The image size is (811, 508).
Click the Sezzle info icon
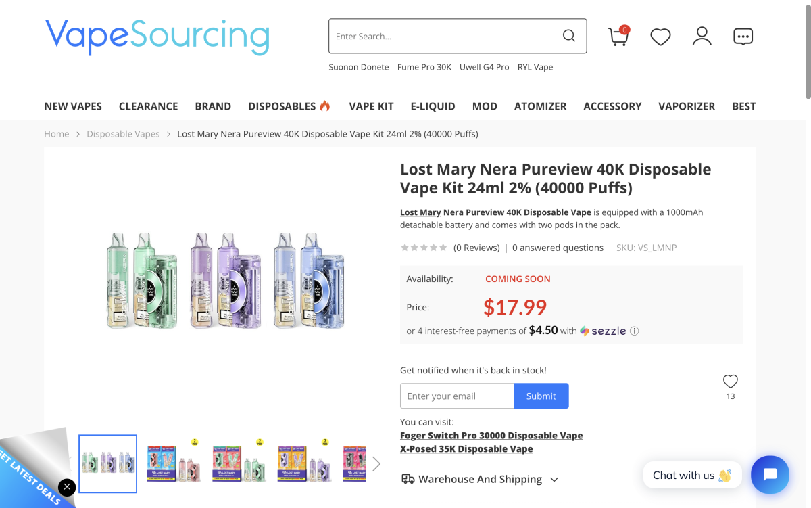pyautogui.click(x=634, y=331)
